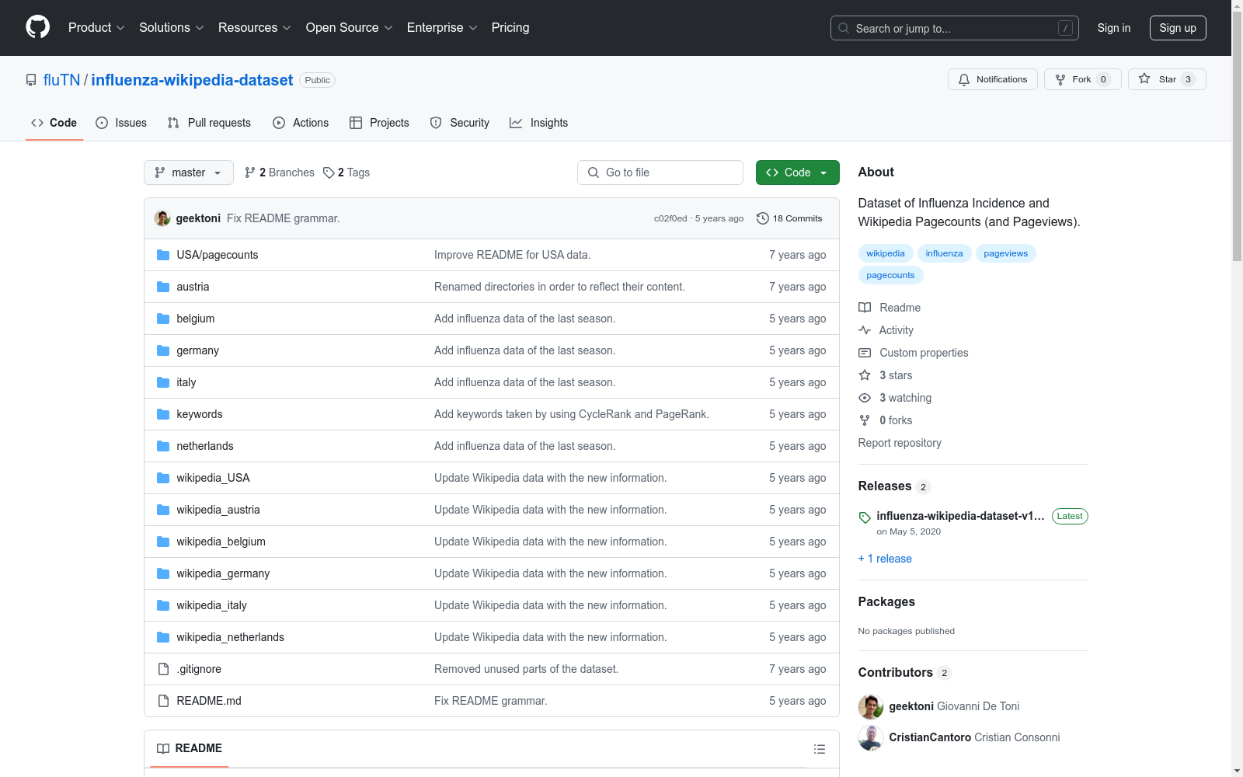Open the Actions tab

[301, 123]
